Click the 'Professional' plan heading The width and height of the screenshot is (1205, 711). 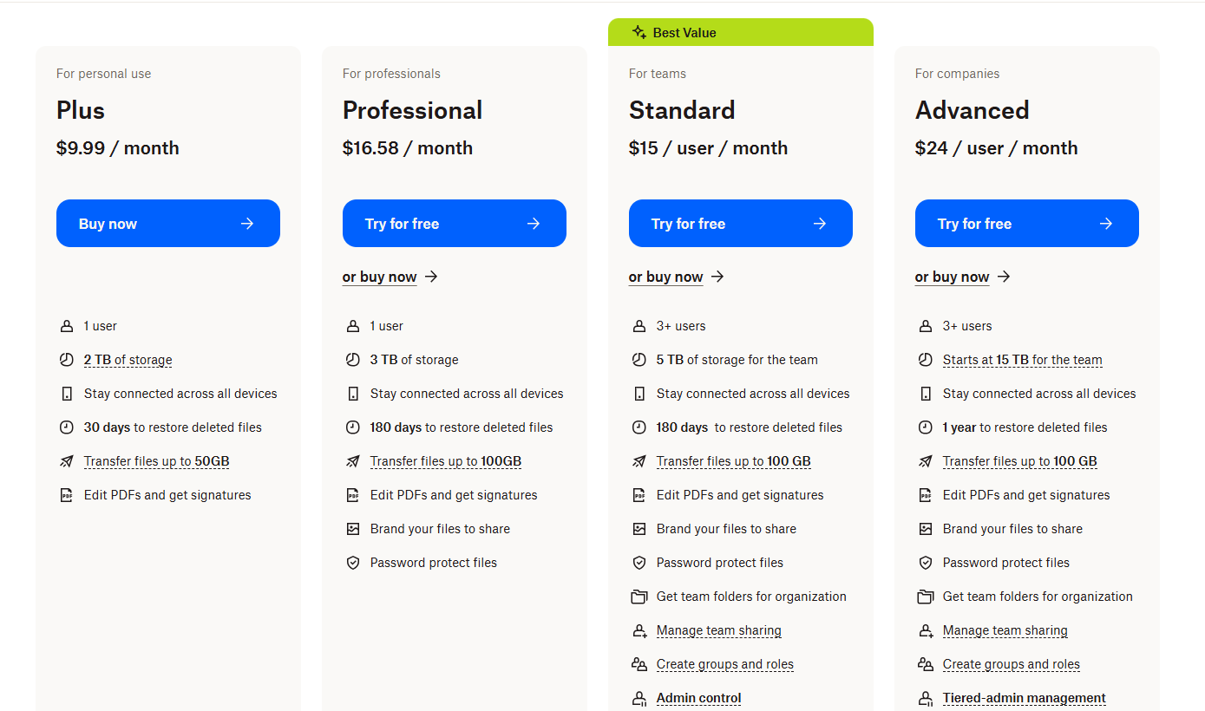coord(413,110)
